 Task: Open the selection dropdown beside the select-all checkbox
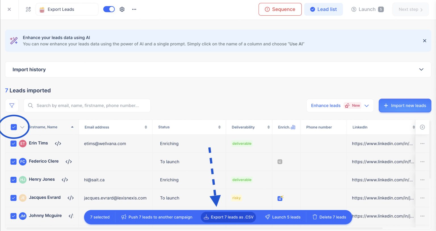[22, 127]
